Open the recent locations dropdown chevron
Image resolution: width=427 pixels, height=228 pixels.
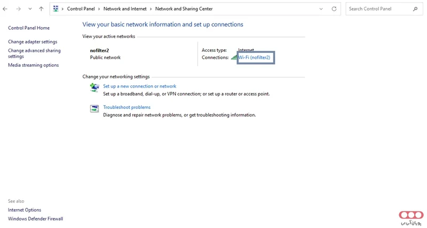point(29,9)
